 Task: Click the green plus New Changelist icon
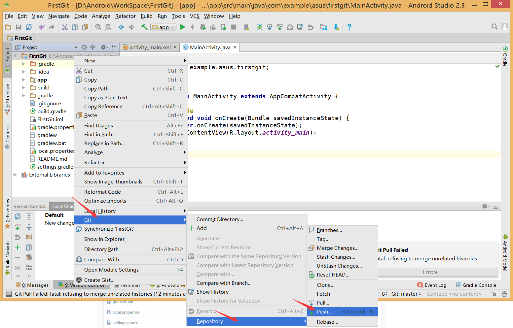(18, 247)
